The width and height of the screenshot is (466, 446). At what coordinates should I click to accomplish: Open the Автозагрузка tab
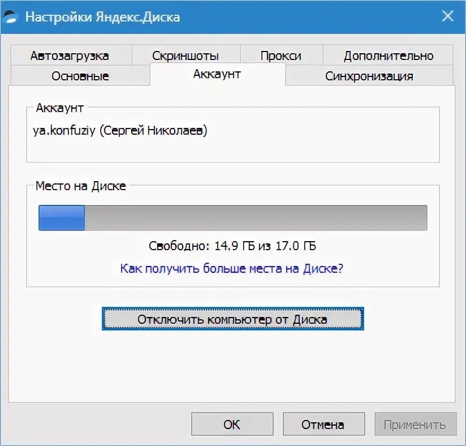click(x=71, y=55)
